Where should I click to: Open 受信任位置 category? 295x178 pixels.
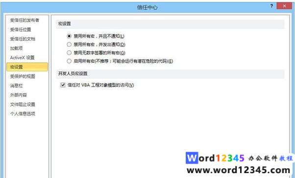[21, 29]
